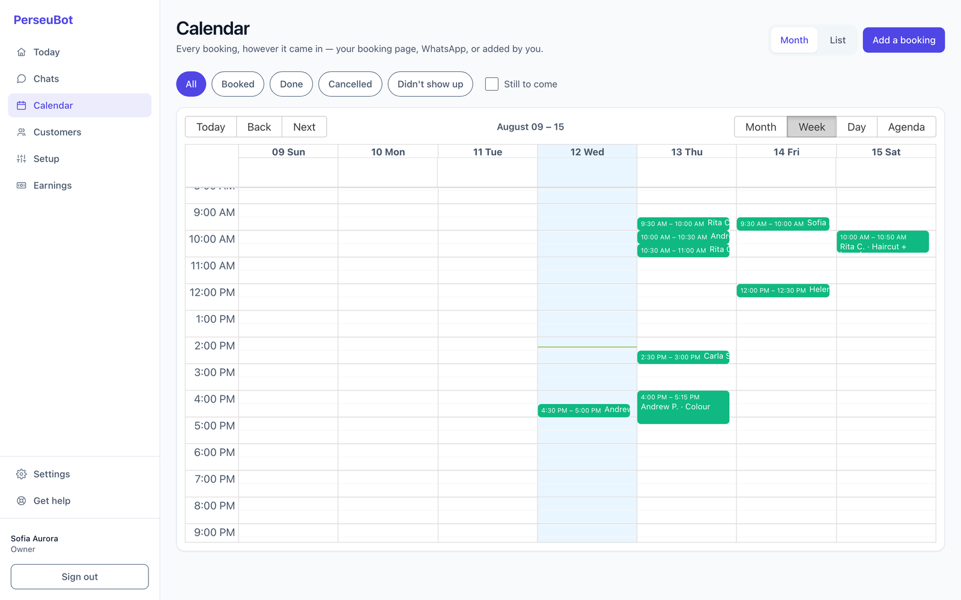The image size is (961, 600).
Task: Switch to the Month view toggle at top
Action: click(794, 40)
